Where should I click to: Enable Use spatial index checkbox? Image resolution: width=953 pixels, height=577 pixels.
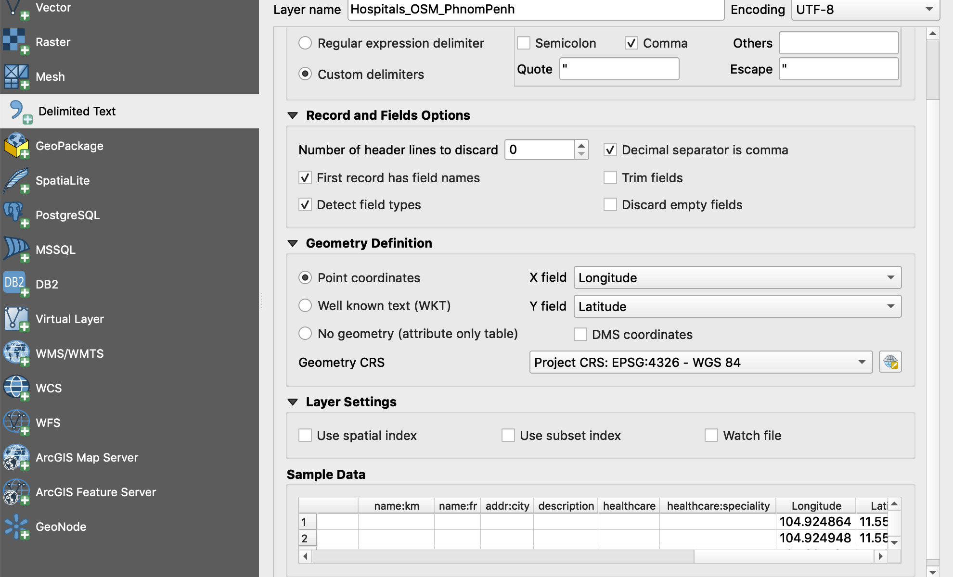305,435
